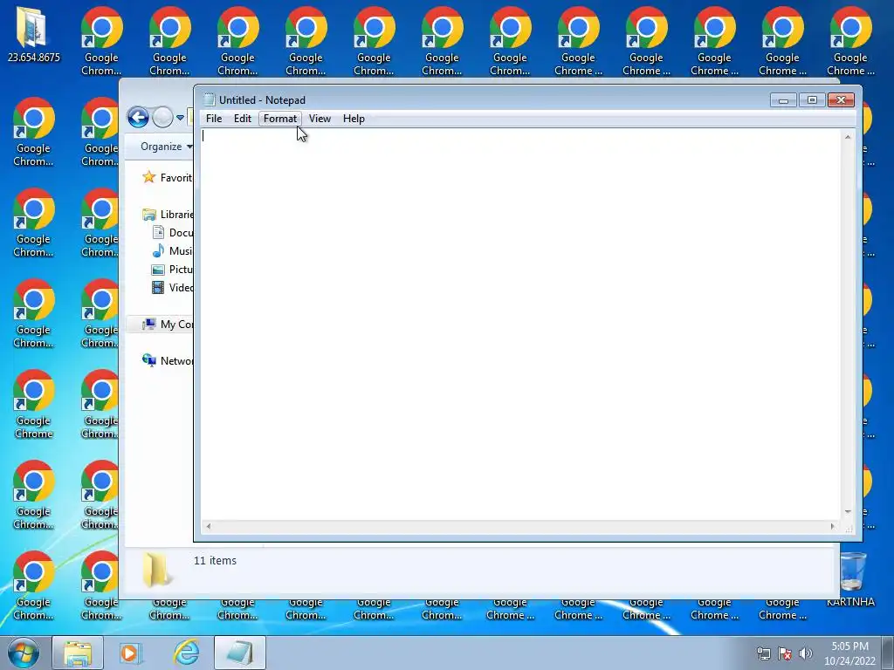Image resolution: width=894 pixels, height=670 pixels.
Task: Launch Windows Media Player from the taskbar
Action: (x=131, y=653)
